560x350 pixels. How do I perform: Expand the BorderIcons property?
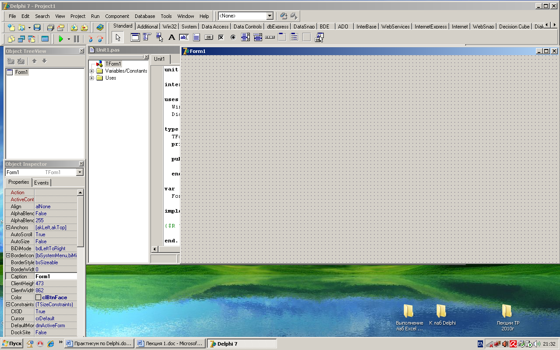(x=8, y=255)
